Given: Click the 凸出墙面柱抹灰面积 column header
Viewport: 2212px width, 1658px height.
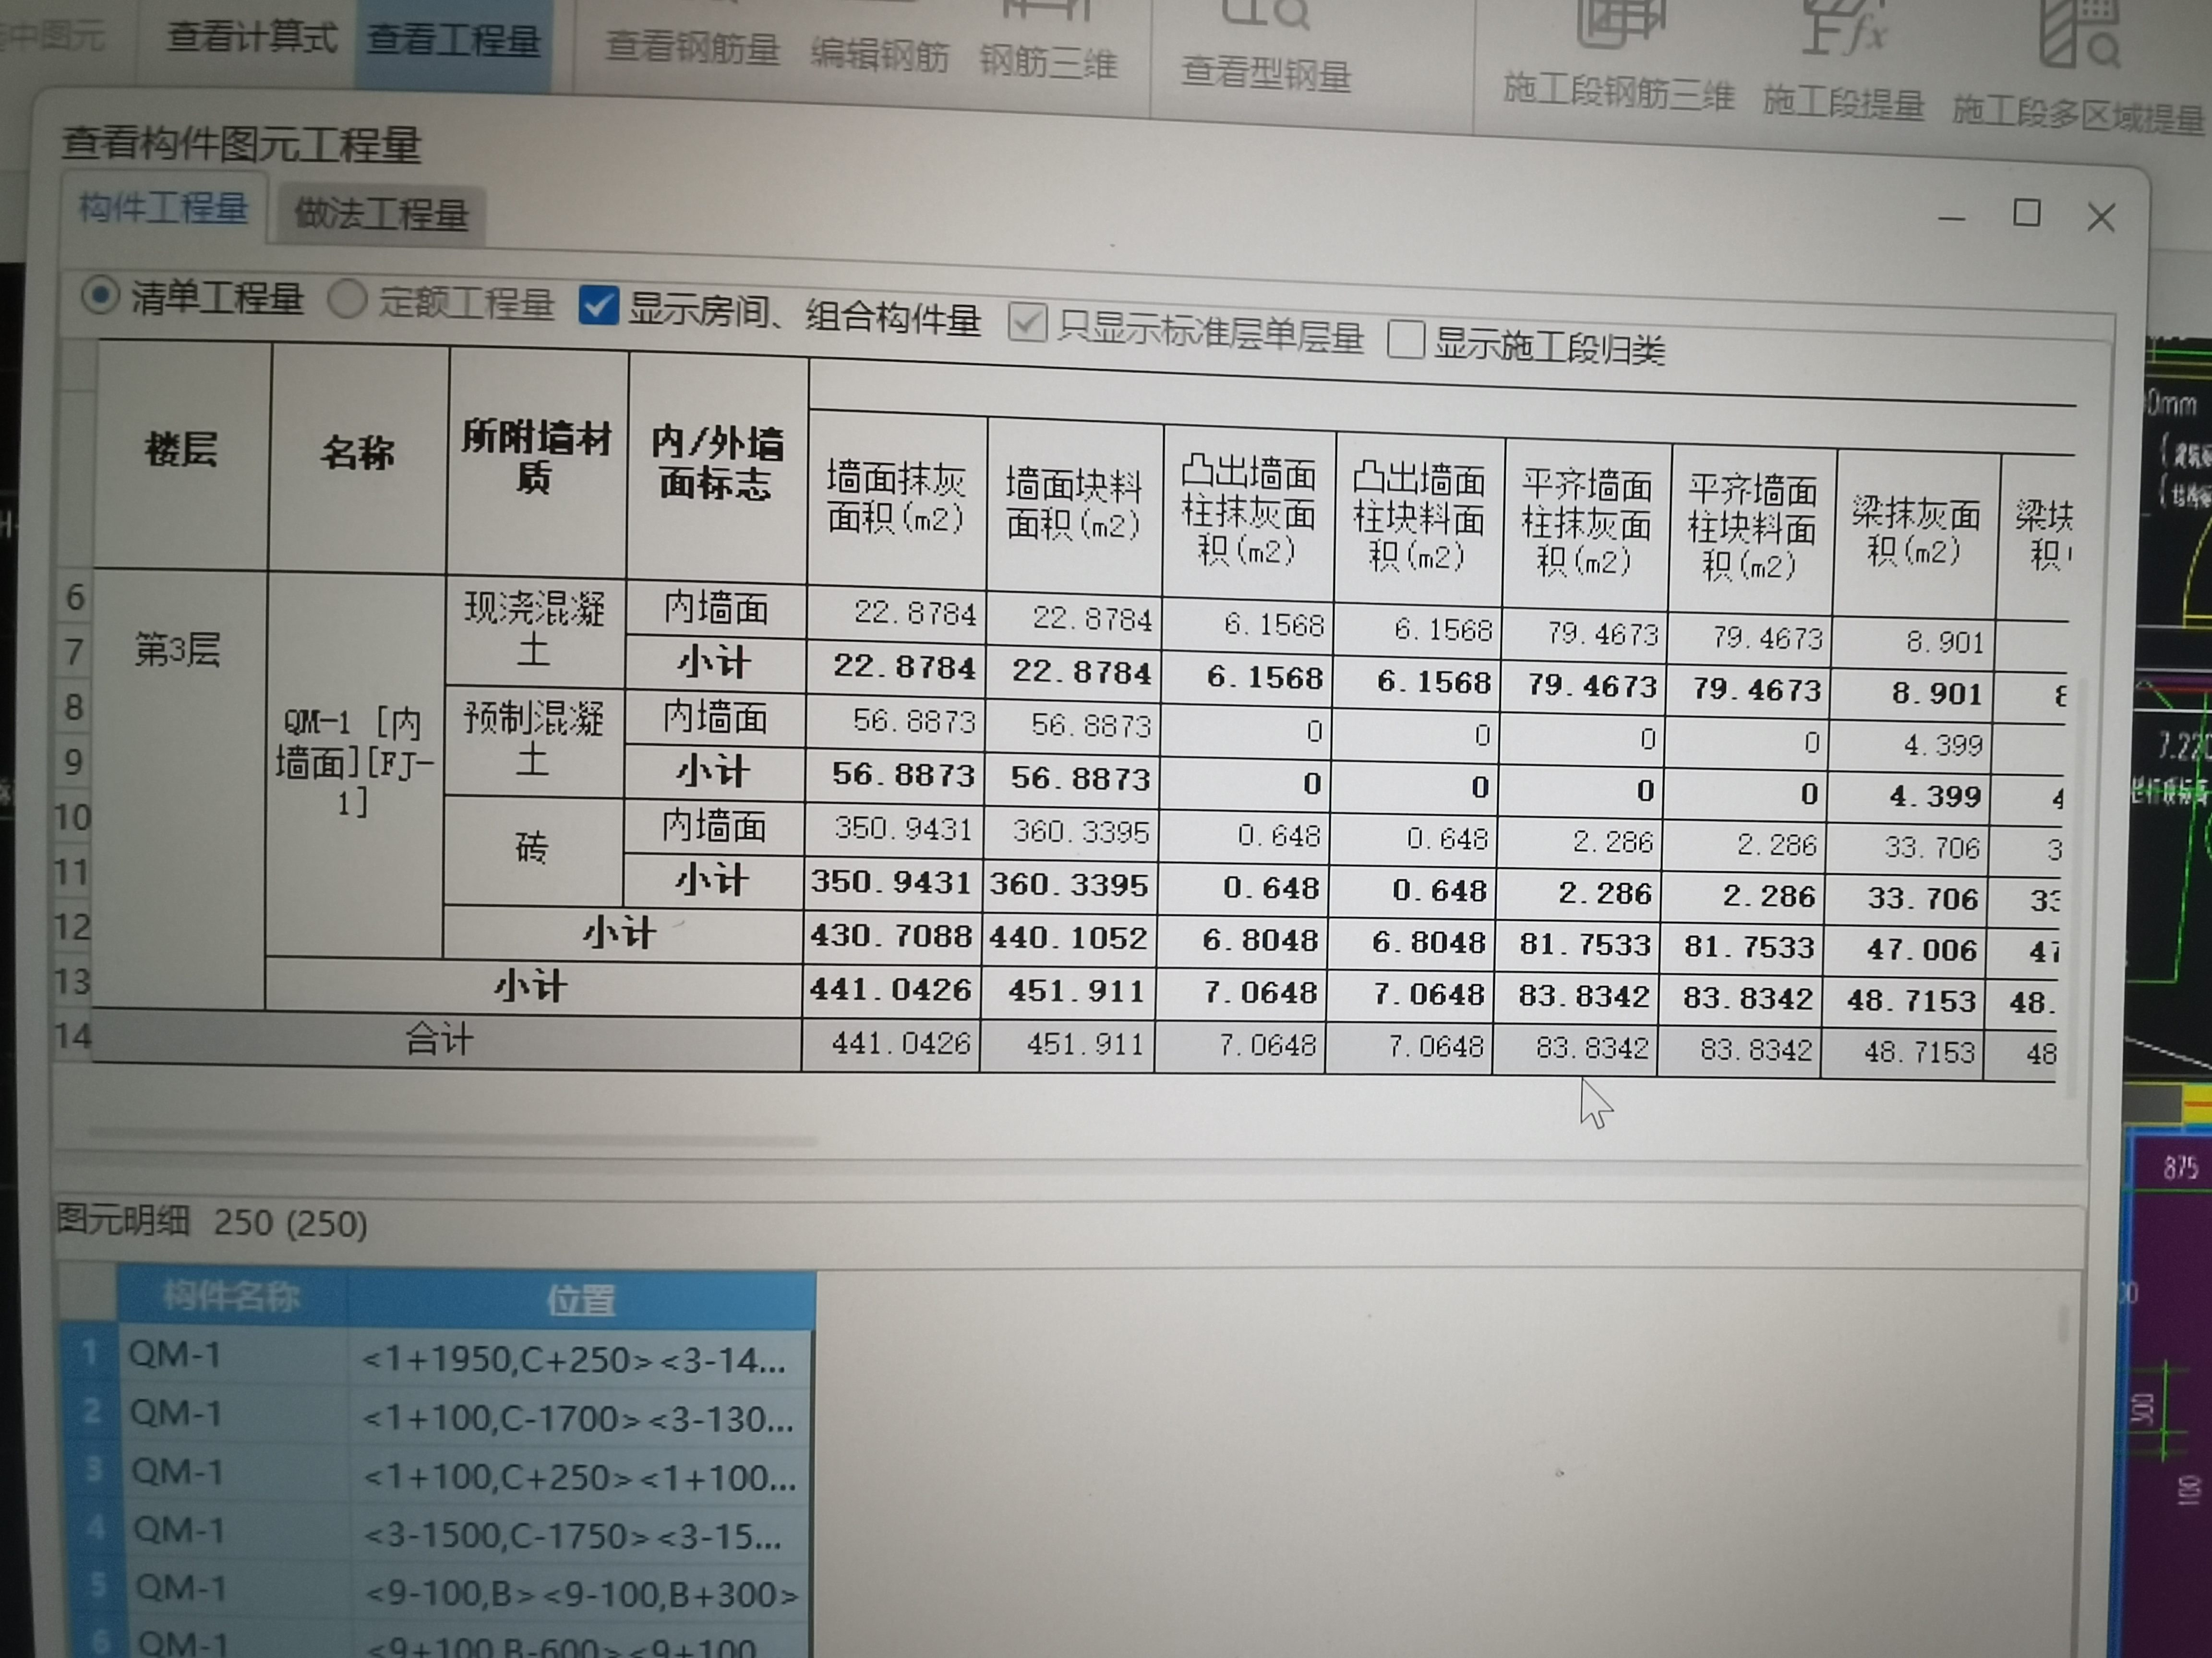Looking at the screenshot, I should pos(1249,512).
